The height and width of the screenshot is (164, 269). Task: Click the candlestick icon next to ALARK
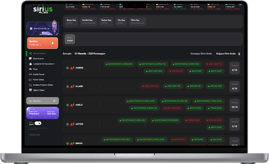coord(72,86)
